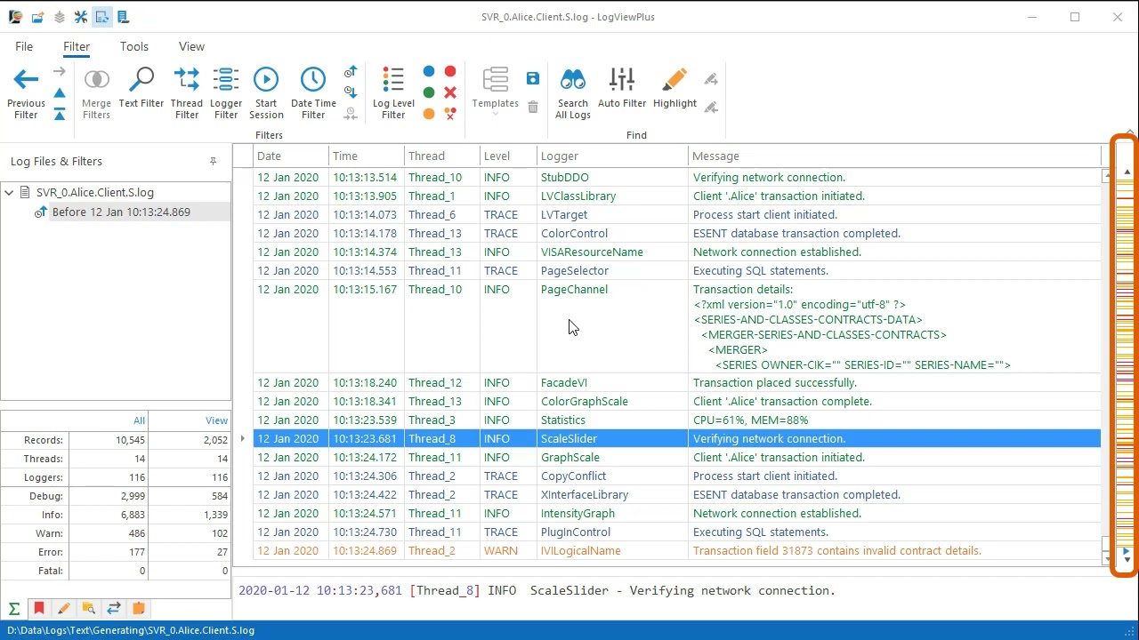Click the Thread column header
This screenshot has width=1139, height=640.
[x=441, y=156]
